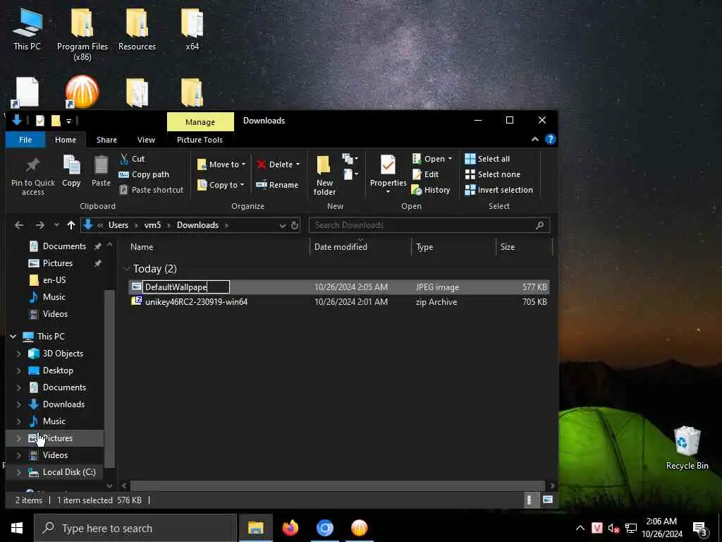Switch to large icons view in status bar
This screenshot has height=542, width=722.
coord(547,500)
